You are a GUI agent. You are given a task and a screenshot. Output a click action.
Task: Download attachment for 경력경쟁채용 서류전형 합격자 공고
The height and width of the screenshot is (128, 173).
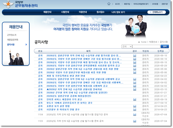tap(135, 66)
